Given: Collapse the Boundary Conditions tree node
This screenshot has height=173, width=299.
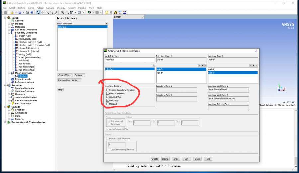Looking at the screenshot, I should point(9,33).
